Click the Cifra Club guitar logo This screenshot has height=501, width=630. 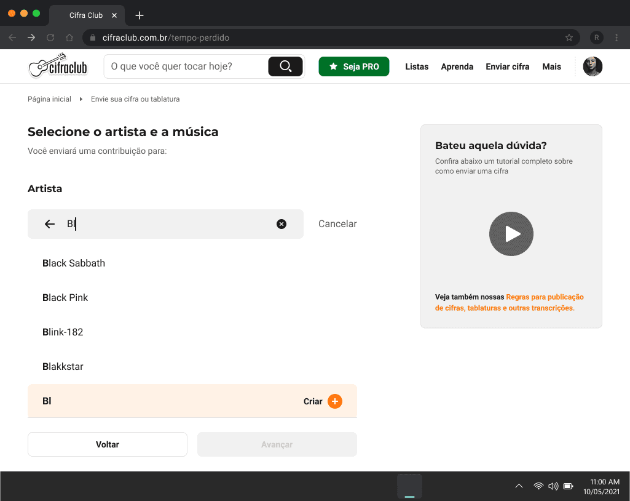58,66
